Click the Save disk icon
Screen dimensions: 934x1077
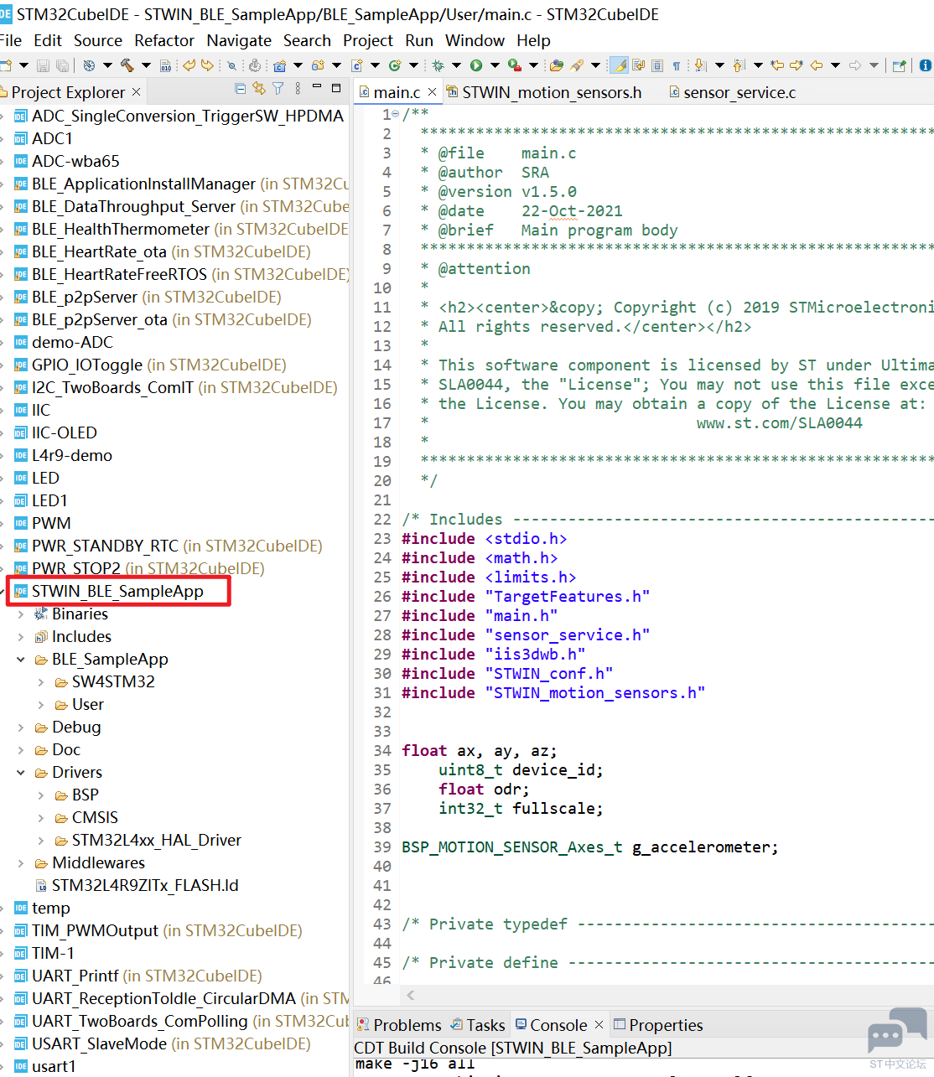pos(43,65)
